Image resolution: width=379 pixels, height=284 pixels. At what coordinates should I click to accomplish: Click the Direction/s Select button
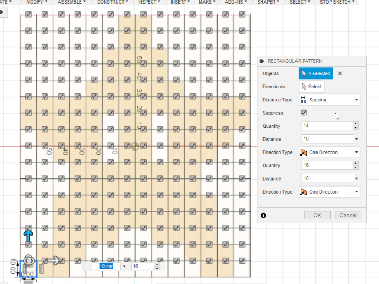tap(312, 87)
